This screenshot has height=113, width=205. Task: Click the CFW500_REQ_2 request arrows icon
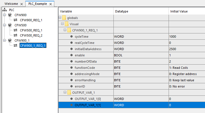[x=15, y=35]
